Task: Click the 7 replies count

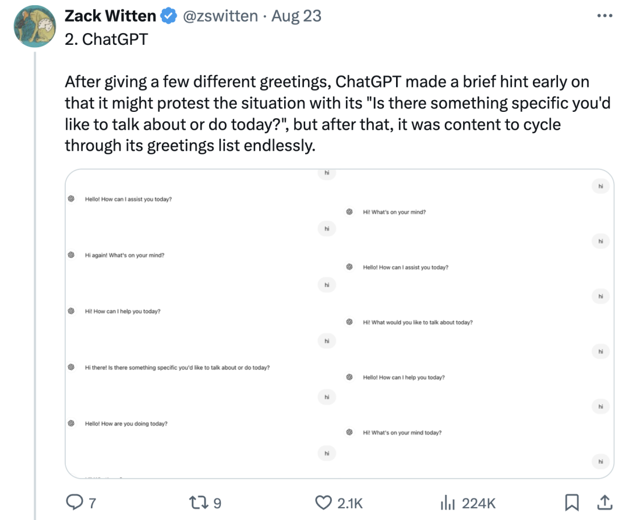Action: (92, 503)
